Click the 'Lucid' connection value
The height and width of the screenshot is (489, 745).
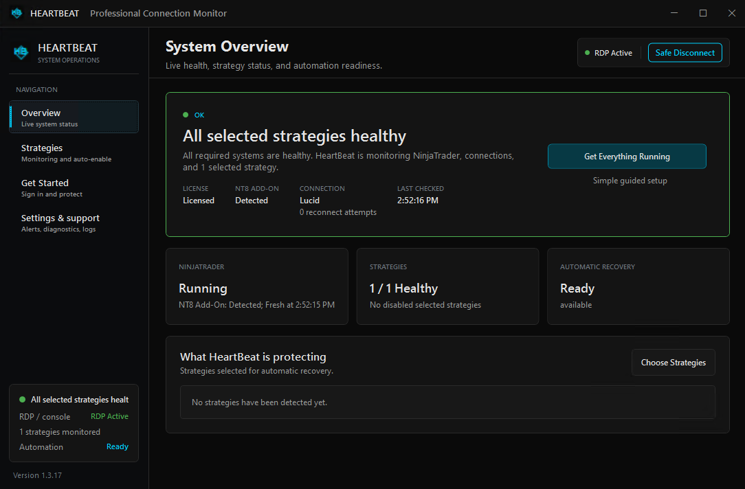click(309, 201)
